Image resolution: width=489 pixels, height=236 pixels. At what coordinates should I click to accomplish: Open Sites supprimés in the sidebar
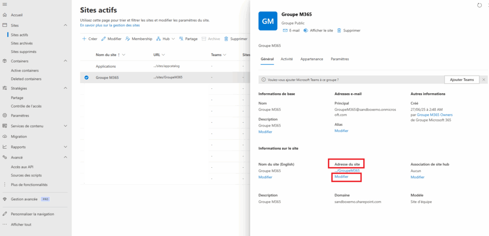pyautogui.click(x=23, y=52)
